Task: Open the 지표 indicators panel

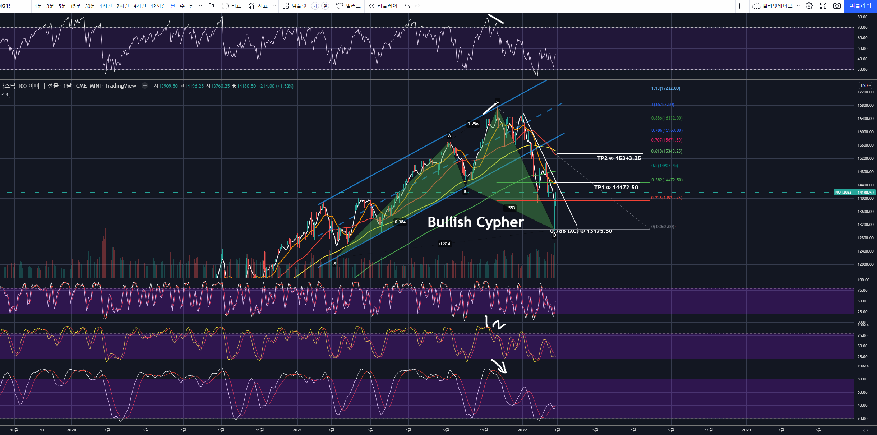Action: click(x=258, y=6)
